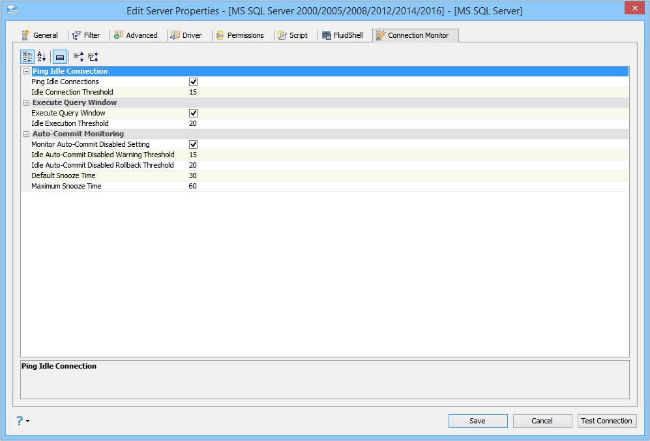Select the 'Execute Query Window' category header text
Screen dimensions: 650x441
pyautogui.click(x=74, y=102)
